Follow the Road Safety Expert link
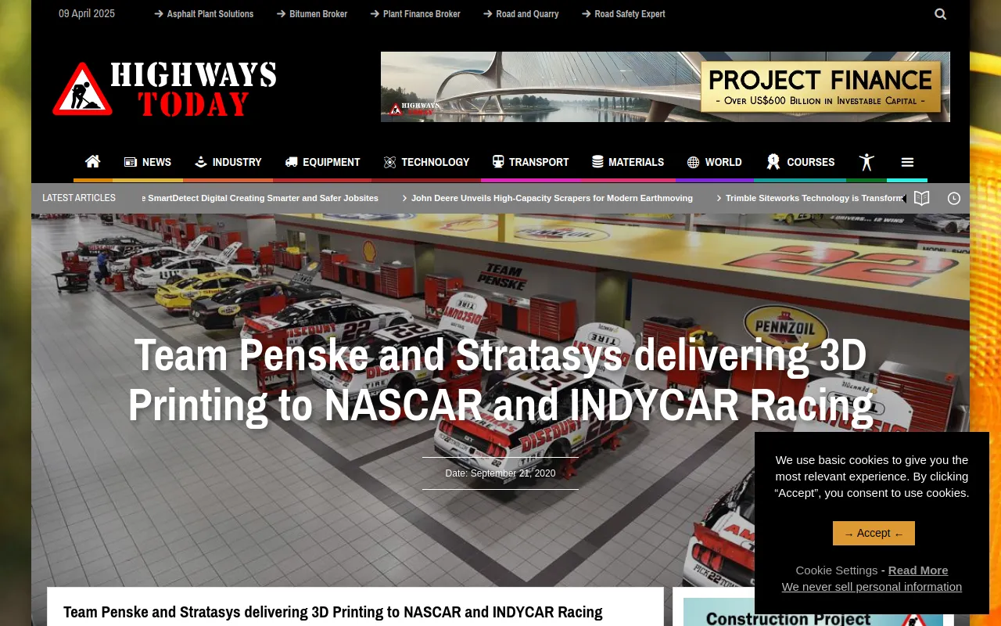1001x626 pixels. click(623, 14)
